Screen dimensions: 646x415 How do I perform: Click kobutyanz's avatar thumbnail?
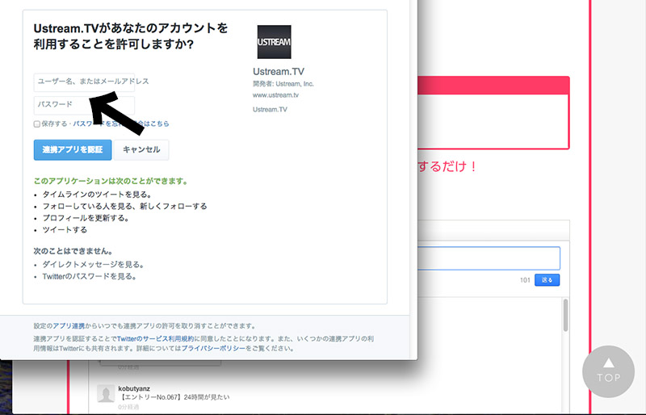click(x=106, y=393)
